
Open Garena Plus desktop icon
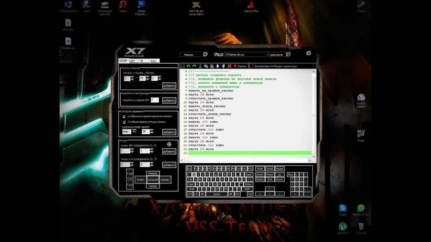click(x=251, y=7)
